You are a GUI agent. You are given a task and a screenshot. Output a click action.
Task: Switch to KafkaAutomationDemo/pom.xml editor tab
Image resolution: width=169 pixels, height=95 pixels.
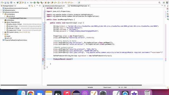coord(55,6)
